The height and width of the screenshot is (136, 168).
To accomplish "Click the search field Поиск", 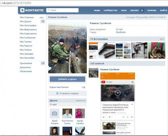I will tap(62, 10).
